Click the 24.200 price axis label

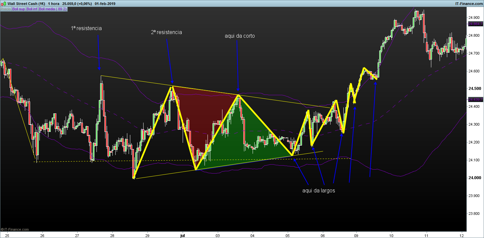tap(474, 142)
